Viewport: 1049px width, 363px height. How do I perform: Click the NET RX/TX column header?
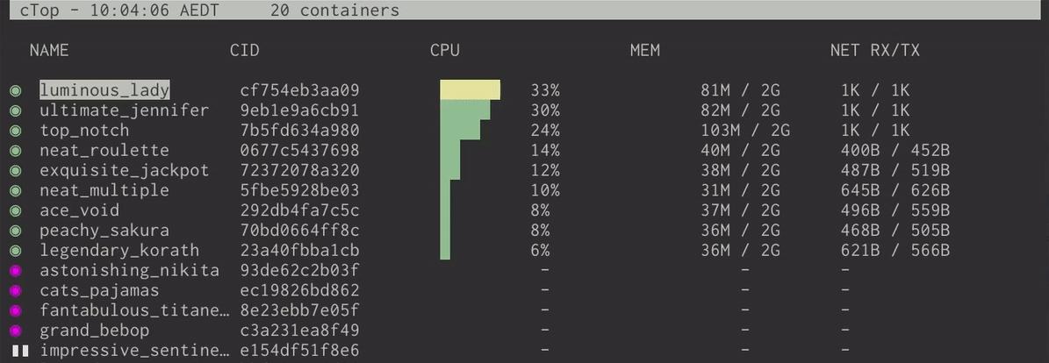coord(875,50)
